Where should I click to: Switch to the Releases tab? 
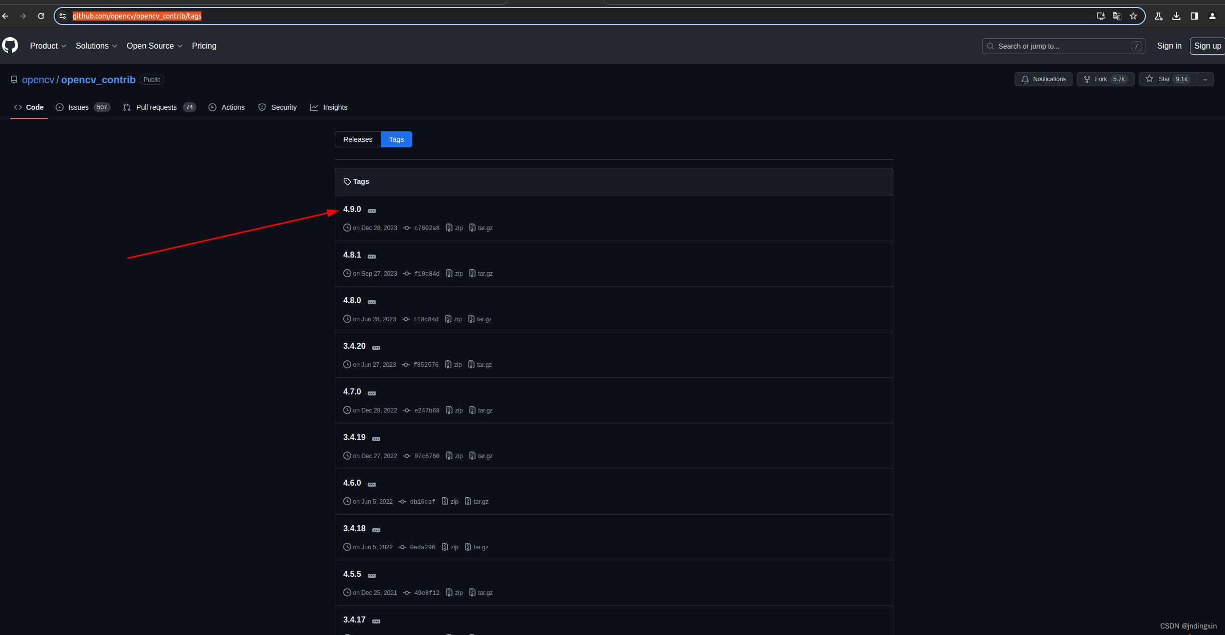358,139
